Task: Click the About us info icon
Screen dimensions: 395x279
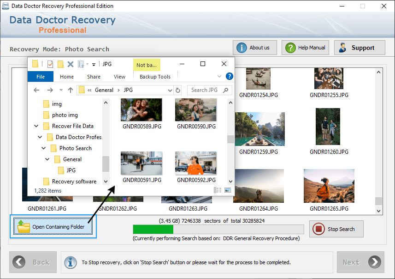Action: (242, 48)
